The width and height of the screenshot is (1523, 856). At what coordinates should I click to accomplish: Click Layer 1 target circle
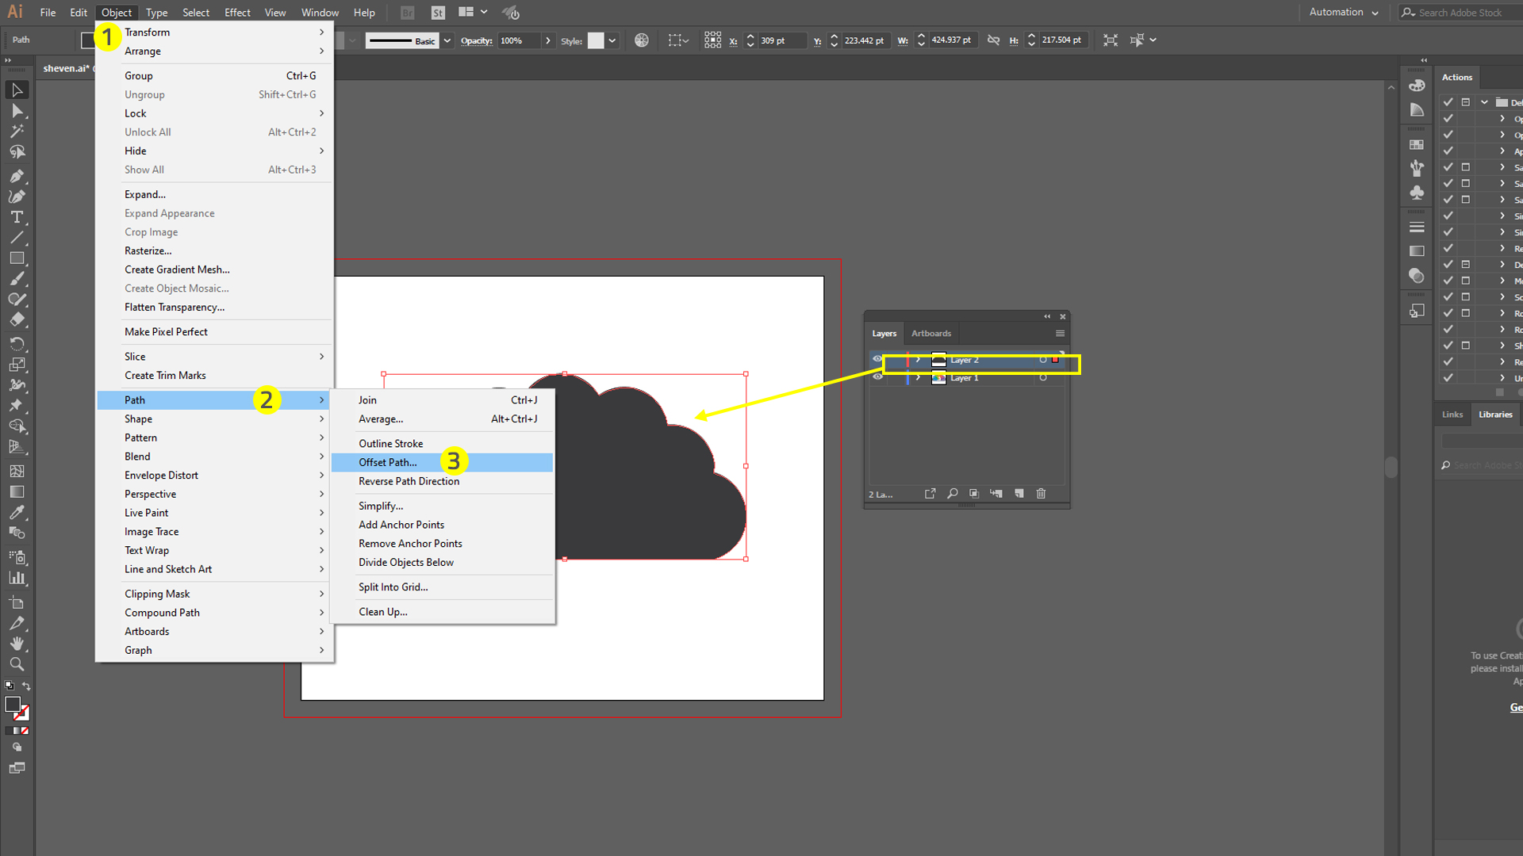tap(1043, 378)
